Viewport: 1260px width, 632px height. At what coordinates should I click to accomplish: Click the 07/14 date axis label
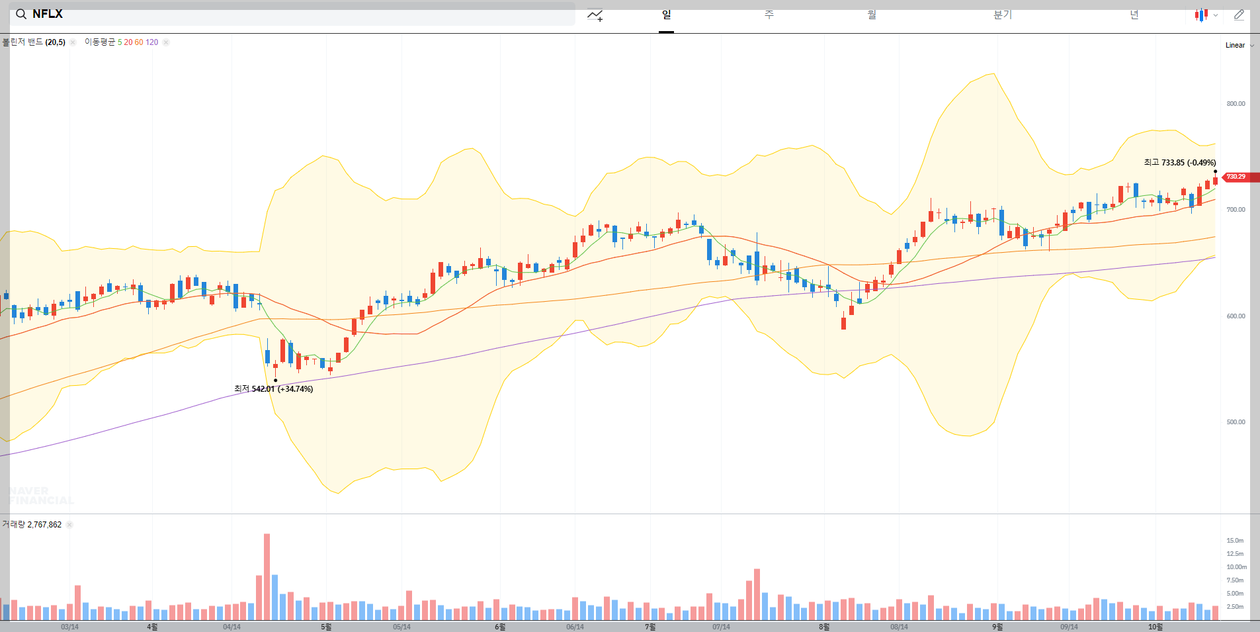pos(721,627)
